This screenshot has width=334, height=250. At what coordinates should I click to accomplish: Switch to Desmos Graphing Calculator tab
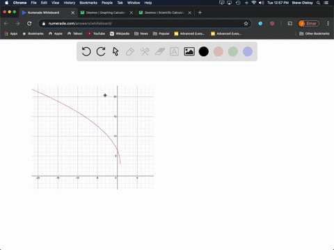(x=106, y=12)
